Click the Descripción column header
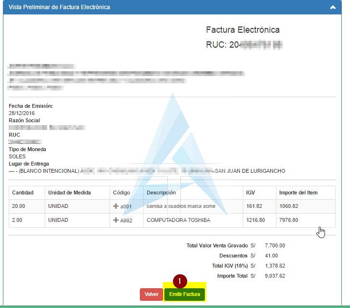Viewport: 350px width, 308px height. click(x=161, y=192)
